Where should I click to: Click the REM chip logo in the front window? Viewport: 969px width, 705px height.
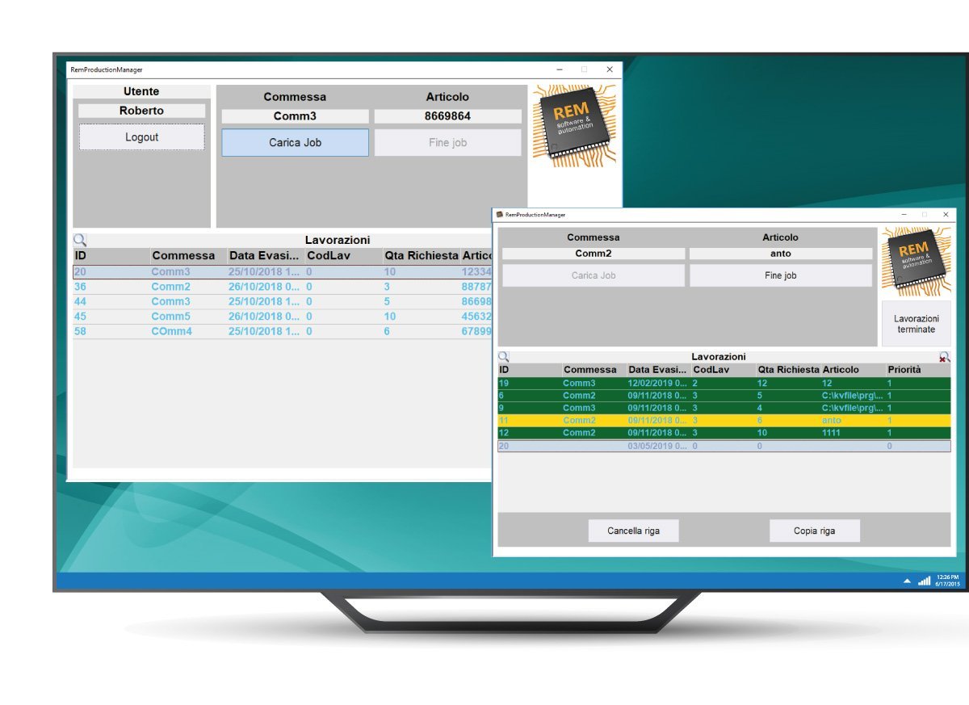tap(916, 262)
